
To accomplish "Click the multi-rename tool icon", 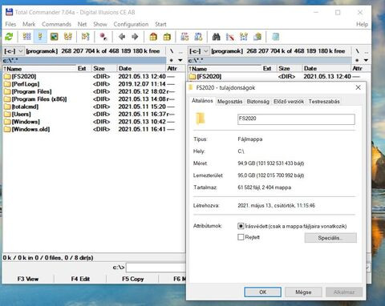I will coord(229,37).
